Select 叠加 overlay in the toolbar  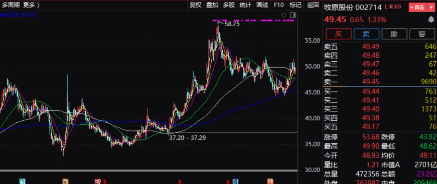(x=212, y=5)
